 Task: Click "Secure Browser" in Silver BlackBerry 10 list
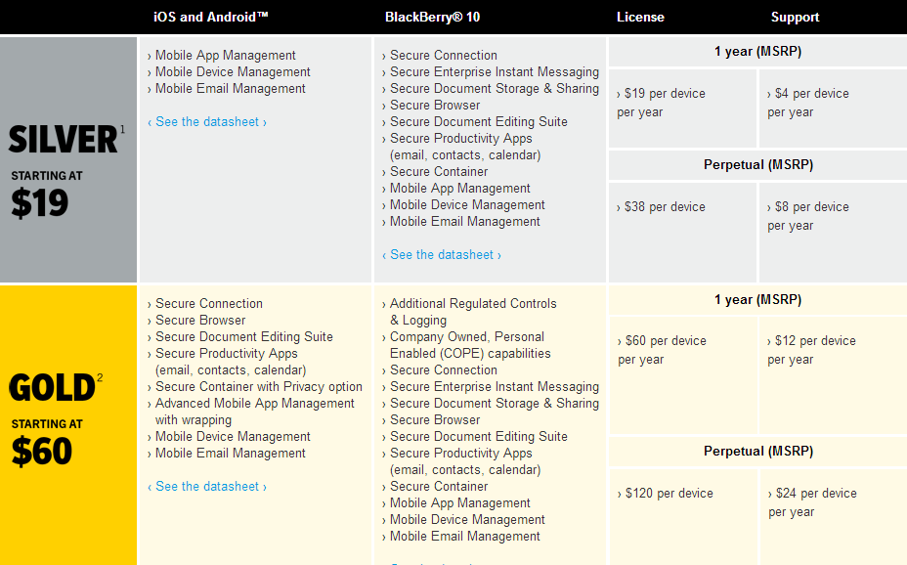[434, 106]
